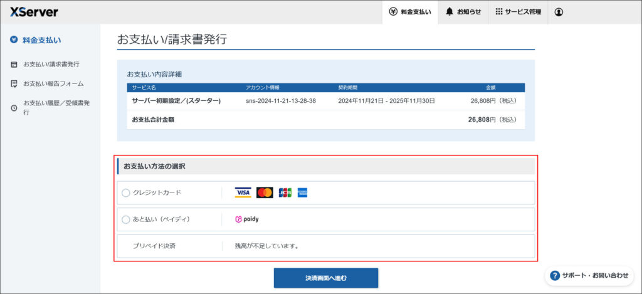Click the clock icon beside お支払い履歴
Image resolution: width=642 pixels, height=294 pixels.
(14, 108)
